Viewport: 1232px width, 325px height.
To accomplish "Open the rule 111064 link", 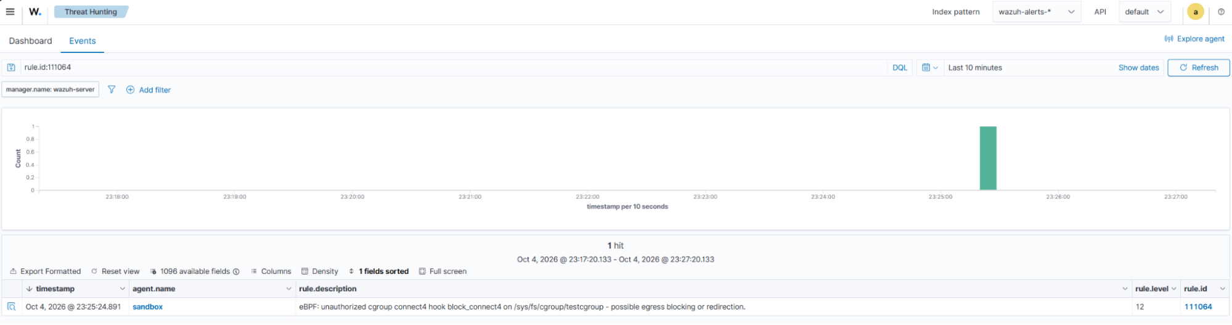I will (x=1198, y=307).
